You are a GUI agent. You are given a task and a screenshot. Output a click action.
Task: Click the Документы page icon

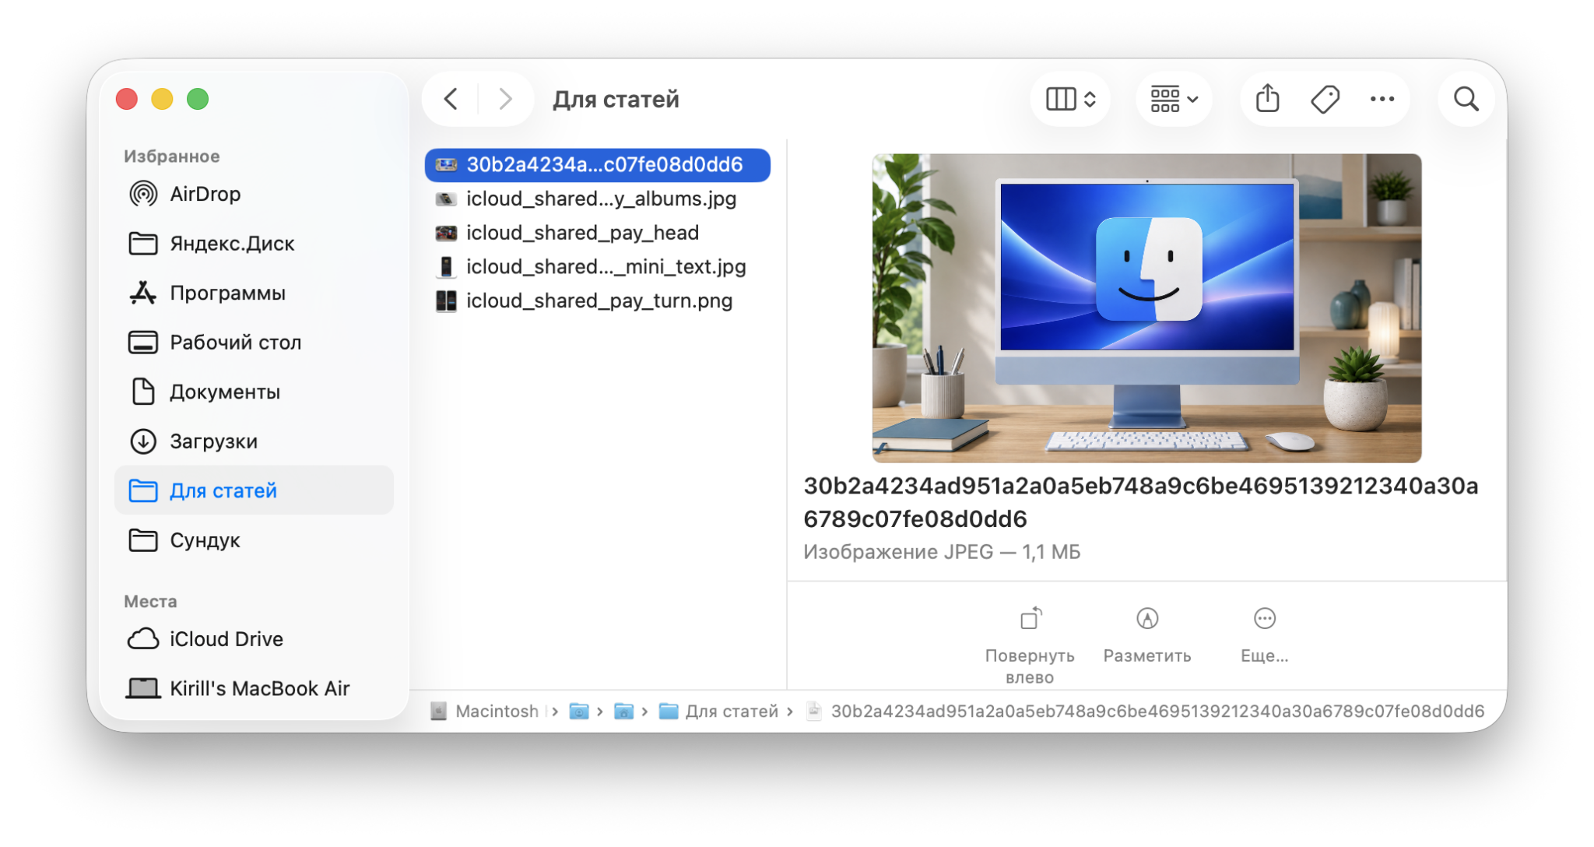tap(143, 392)
